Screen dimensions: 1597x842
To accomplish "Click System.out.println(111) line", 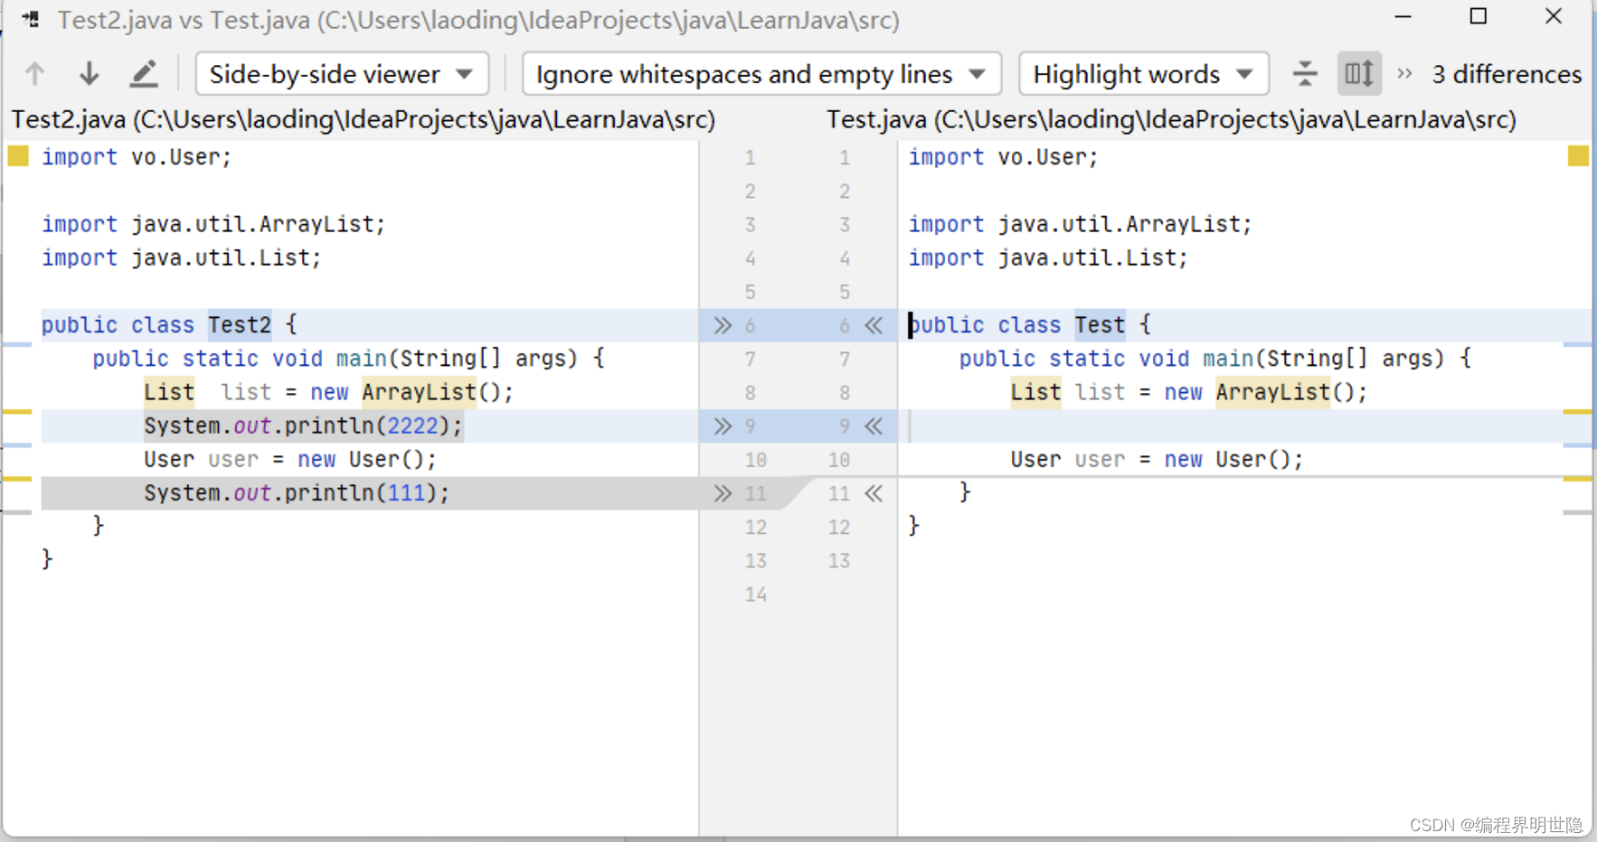I will click(297, 493).
